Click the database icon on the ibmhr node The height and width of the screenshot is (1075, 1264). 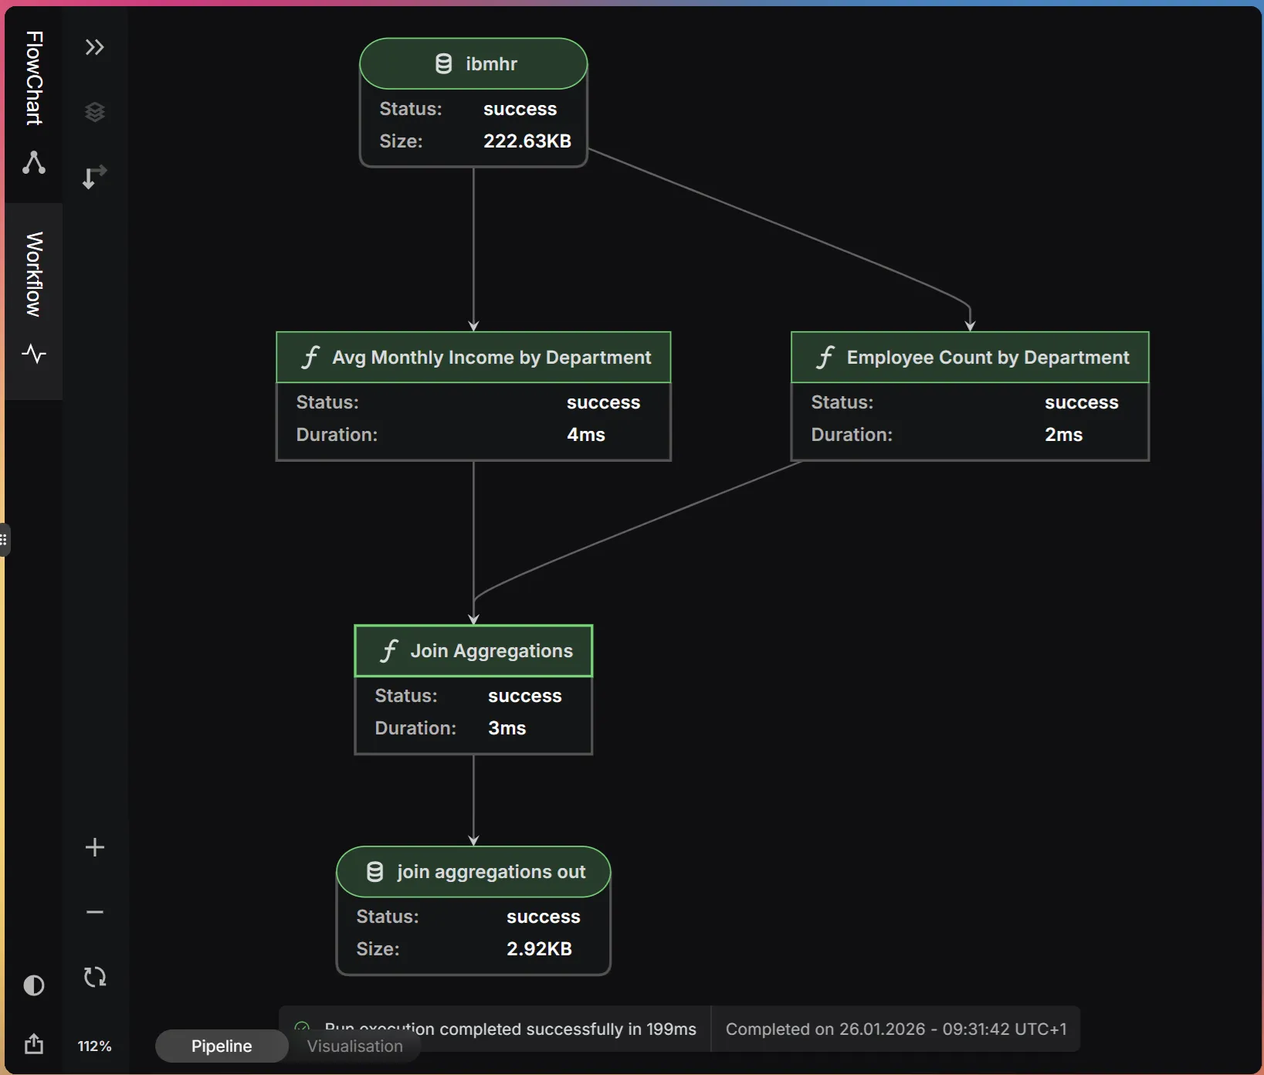pos(444,63)
